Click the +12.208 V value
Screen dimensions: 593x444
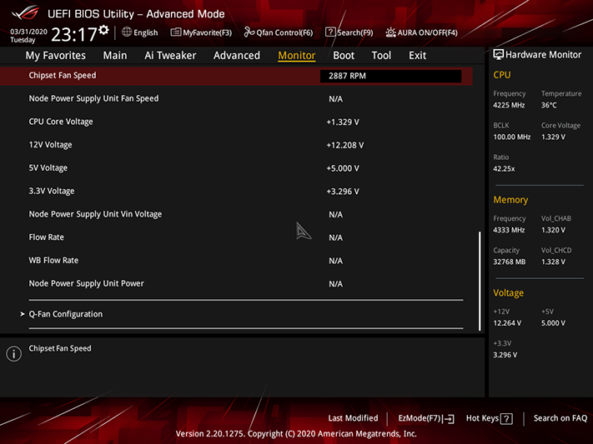pyautogui.click(x=345, y=145)
